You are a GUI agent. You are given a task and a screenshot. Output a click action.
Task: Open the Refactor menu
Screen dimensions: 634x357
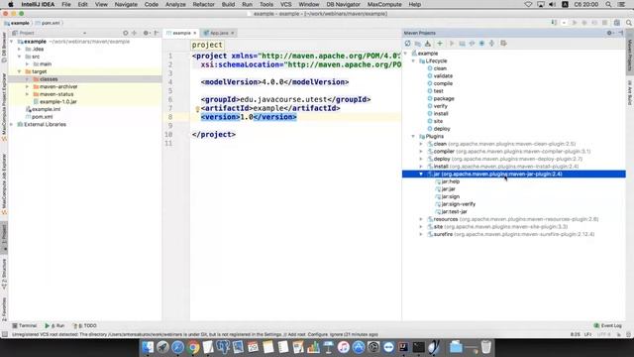coord(203,4)
